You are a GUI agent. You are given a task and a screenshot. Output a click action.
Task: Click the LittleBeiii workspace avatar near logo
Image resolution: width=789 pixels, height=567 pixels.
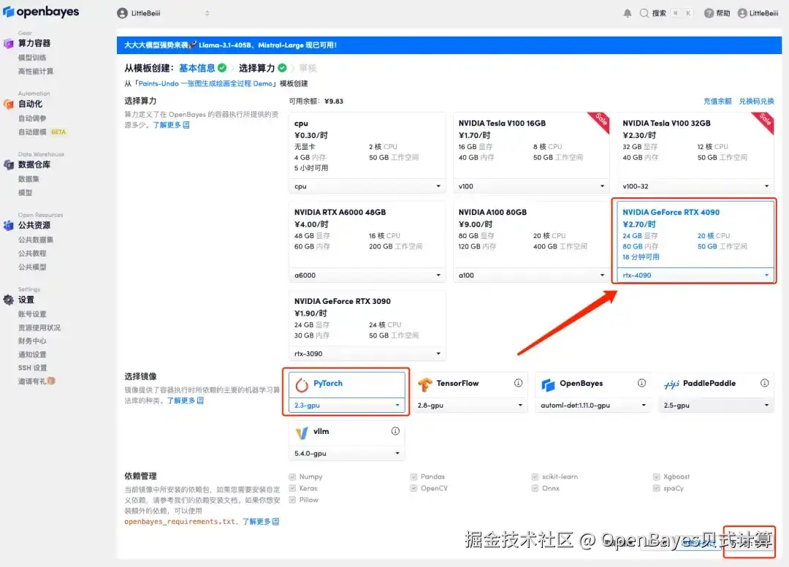(x=122, y=13)
